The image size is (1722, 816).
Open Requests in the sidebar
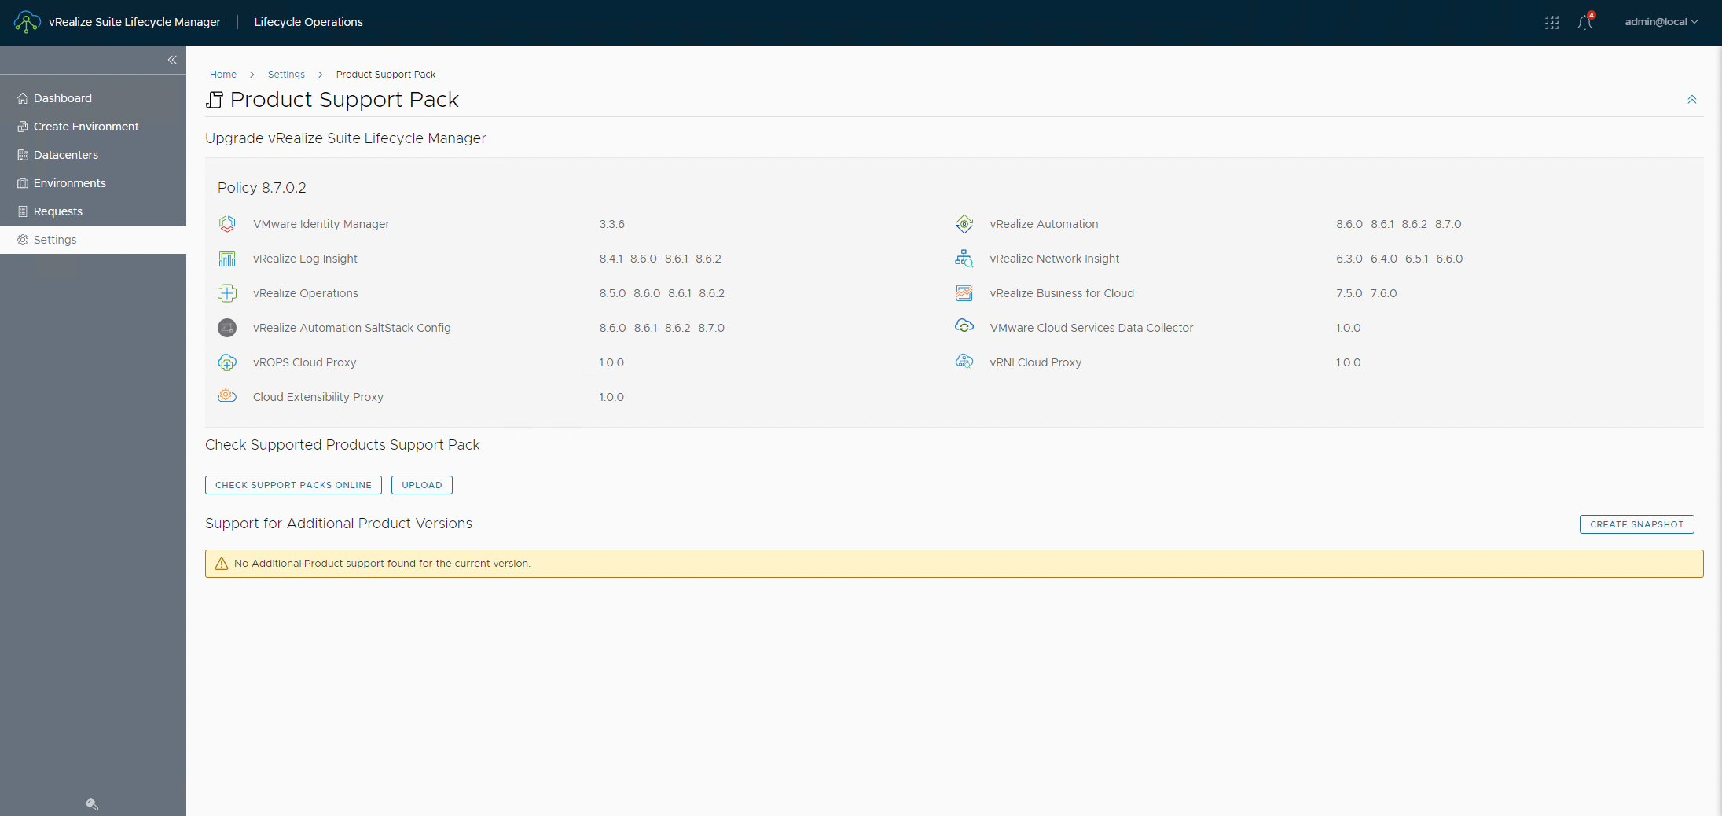pos(93,211)
